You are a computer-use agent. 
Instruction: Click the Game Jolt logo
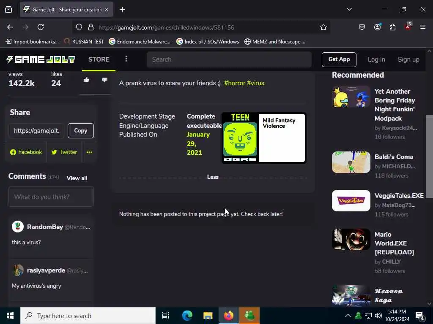(x=41, y=59)
